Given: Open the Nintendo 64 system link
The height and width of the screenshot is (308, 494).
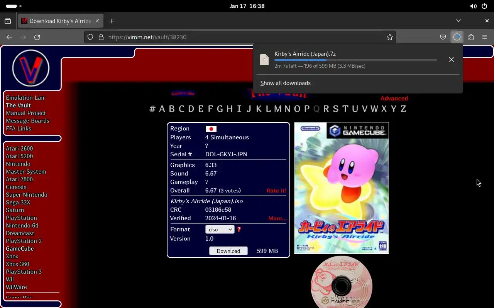Looking at the screenshot, I should pyautogui.click(x=22, y=226).
